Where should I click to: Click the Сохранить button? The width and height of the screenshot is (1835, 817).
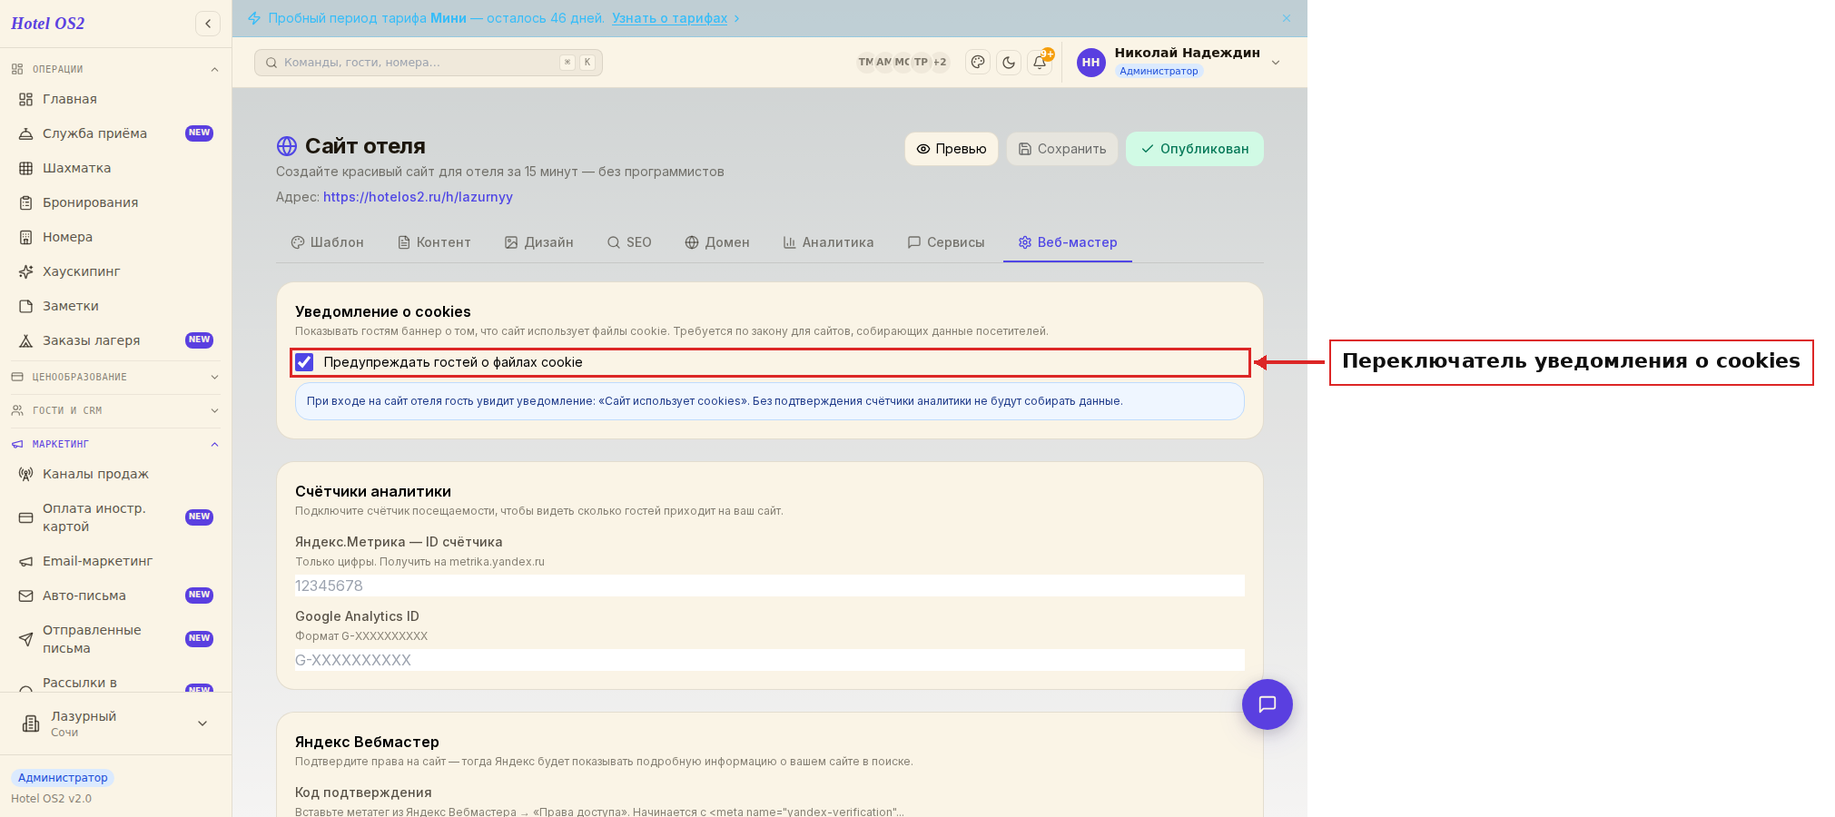[1062, 149]
